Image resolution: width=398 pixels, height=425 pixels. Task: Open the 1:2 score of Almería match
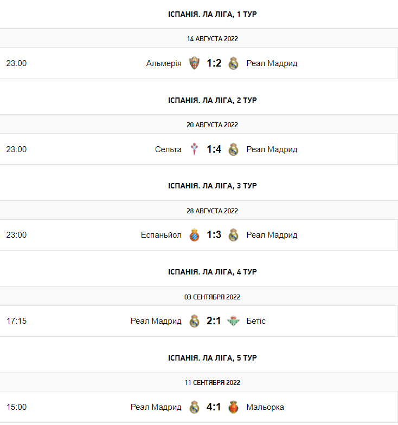coord(214,63)
